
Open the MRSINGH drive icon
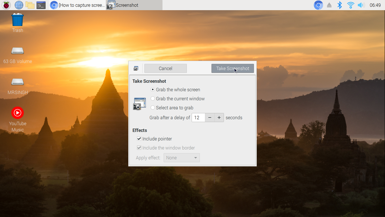18,82
